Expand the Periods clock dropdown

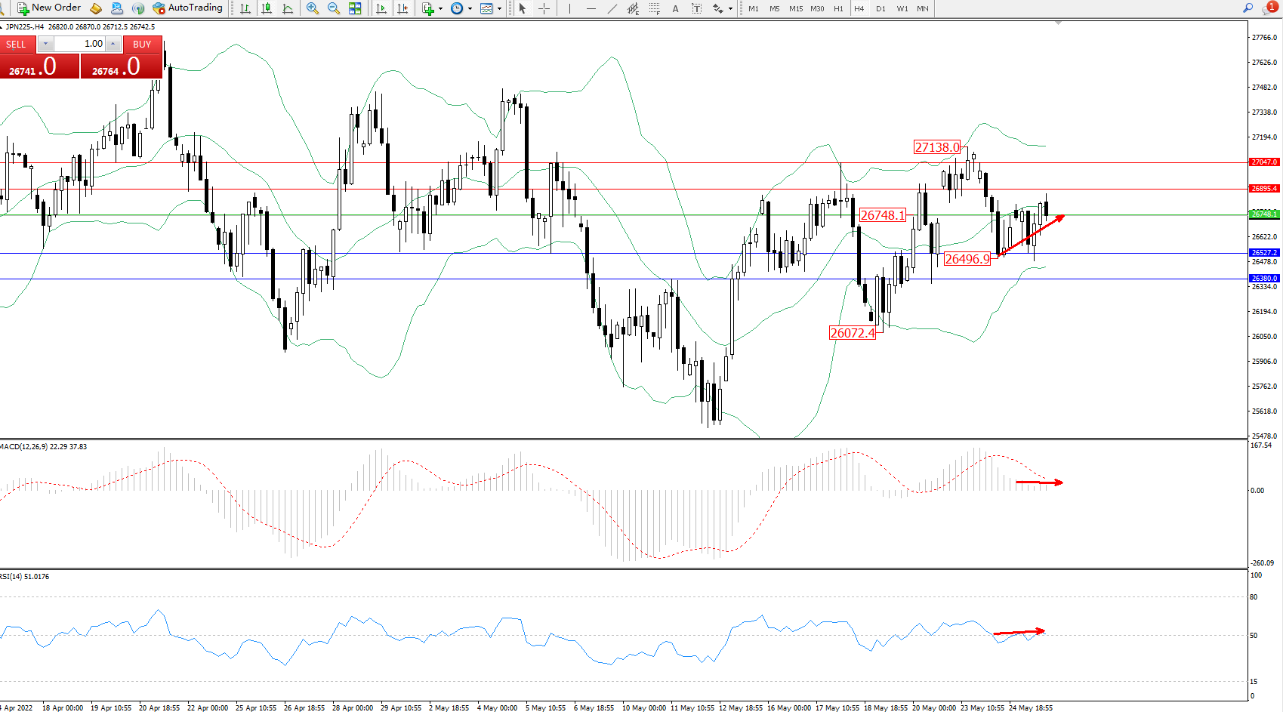(x=470, y=8)
